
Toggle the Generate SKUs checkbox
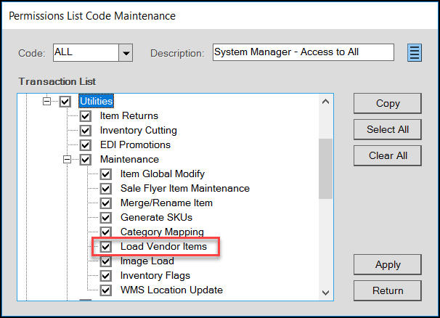click(106, 218)
